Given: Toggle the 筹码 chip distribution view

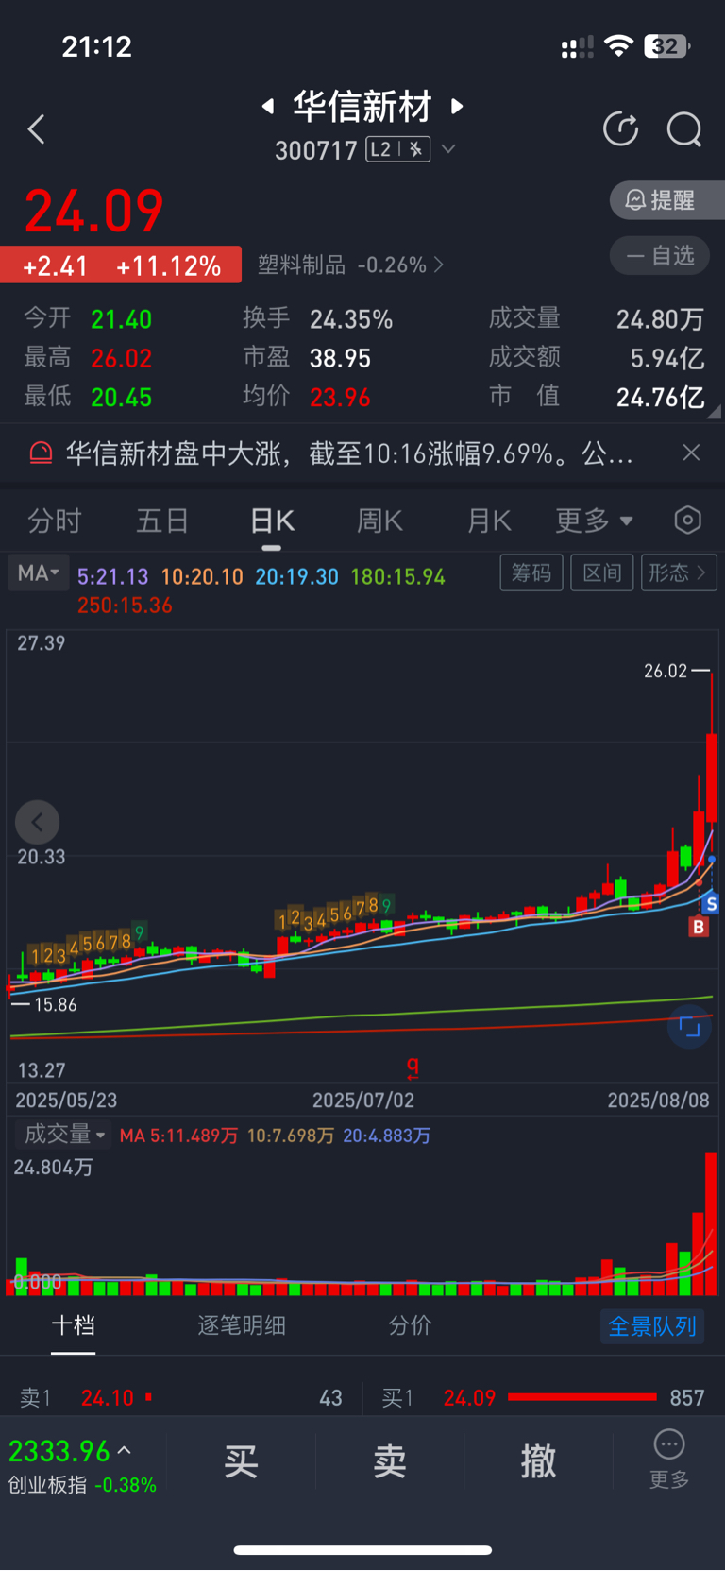Looking at the screenshot, I should coord(531,572).
